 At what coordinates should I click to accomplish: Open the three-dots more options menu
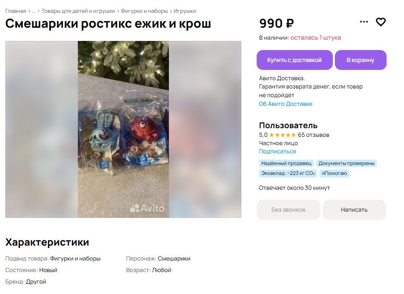tap(364, 22)
